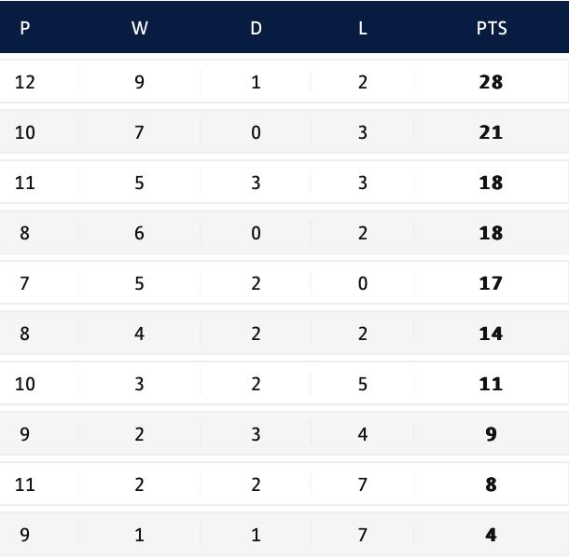Click the bold 8 points total

491,484
